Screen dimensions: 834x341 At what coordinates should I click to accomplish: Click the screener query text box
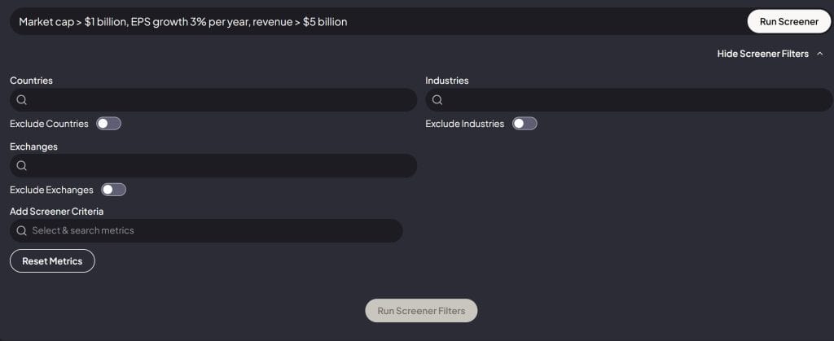378,22
